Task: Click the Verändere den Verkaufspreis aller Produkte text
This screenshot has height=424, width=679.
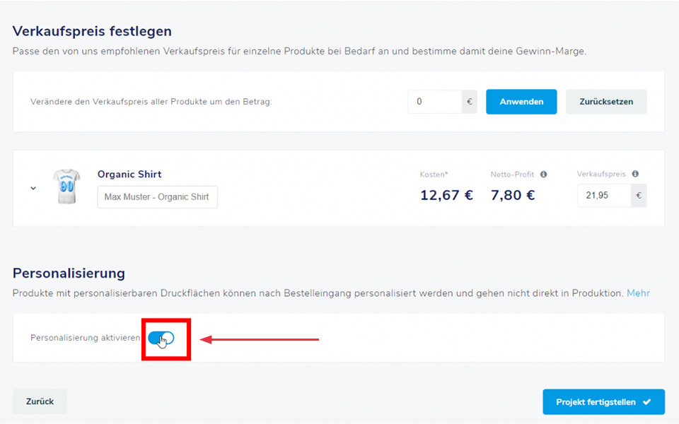Action: pyautogui.click(x=151, y=102)
